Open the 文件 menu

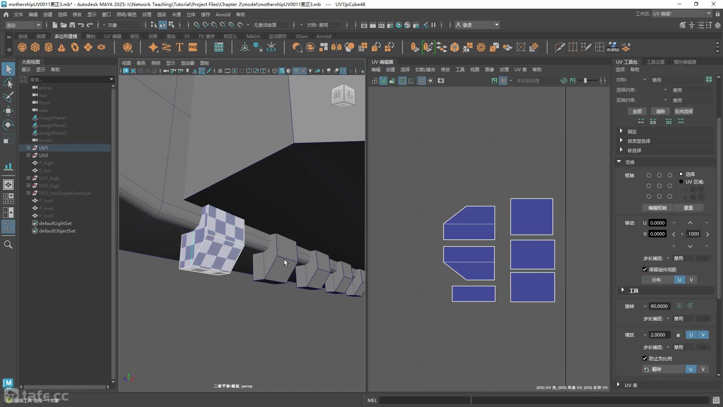pyautogui.click(x=18, y=14)
